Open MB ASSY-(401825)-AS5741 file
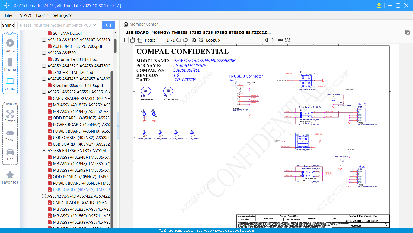413x233 pixels. [81, 209]
